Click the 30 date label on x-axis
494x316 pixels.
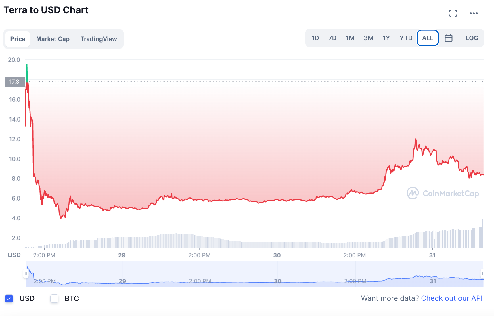click(x=277, y=255)
